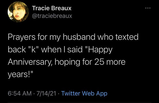The image size is (159, 103).
Task: Click the word "Anniversary," in the tweet
Action: 30,62
